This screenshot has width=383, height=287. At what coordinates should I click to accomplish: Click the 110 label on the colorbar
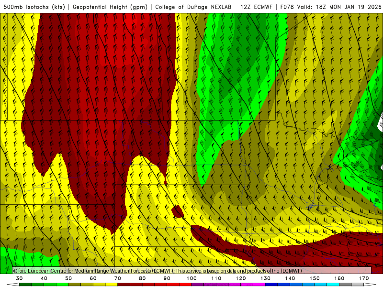coord(216,278)
